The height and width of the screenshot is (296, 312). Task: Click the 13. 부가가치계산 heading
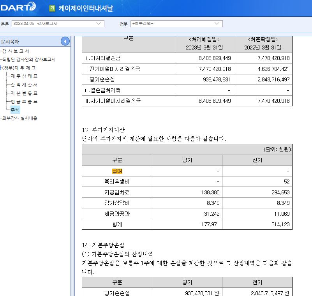point(103,130)
